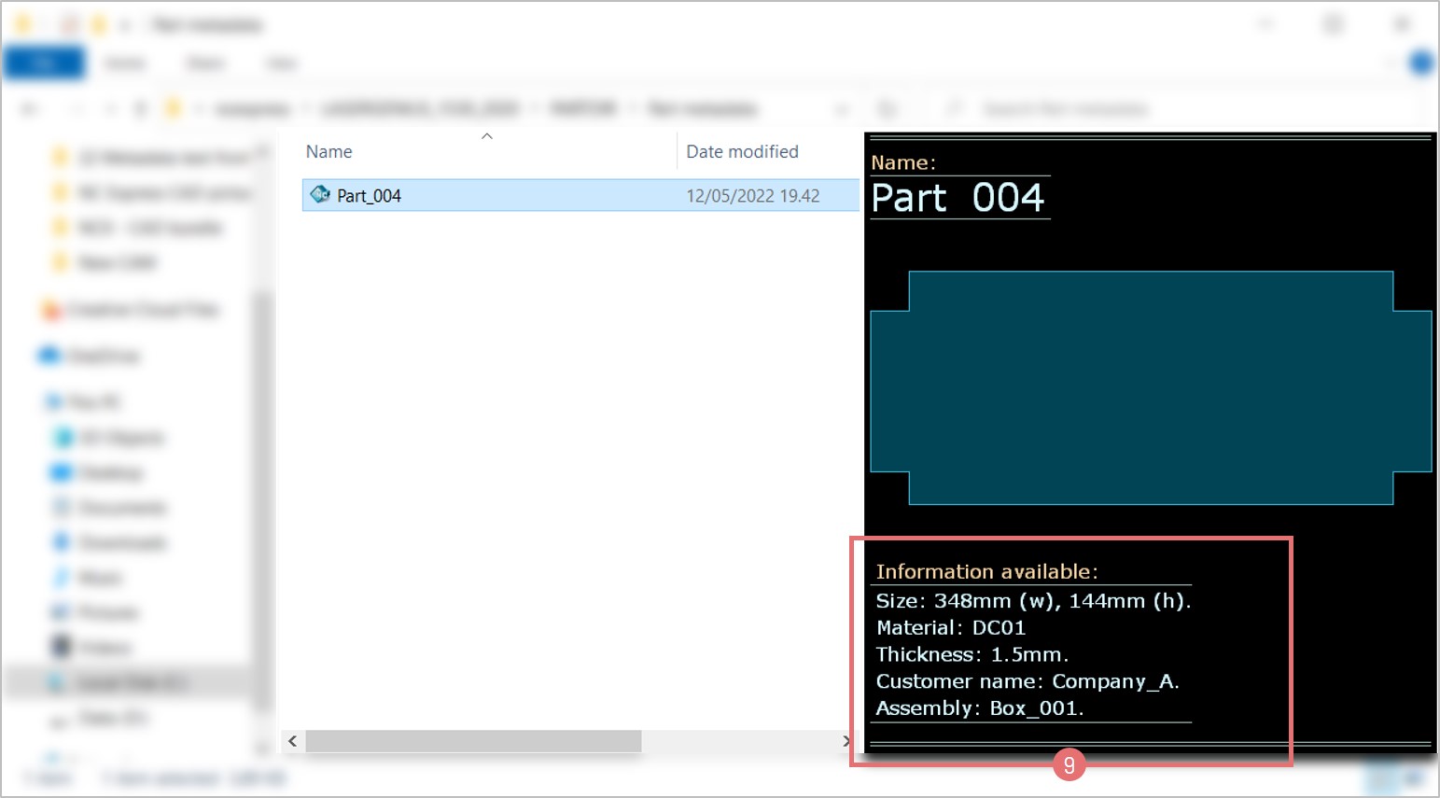
Task: Click the Desktop folder icon in sidebar
Action: (x=62, y=472)
